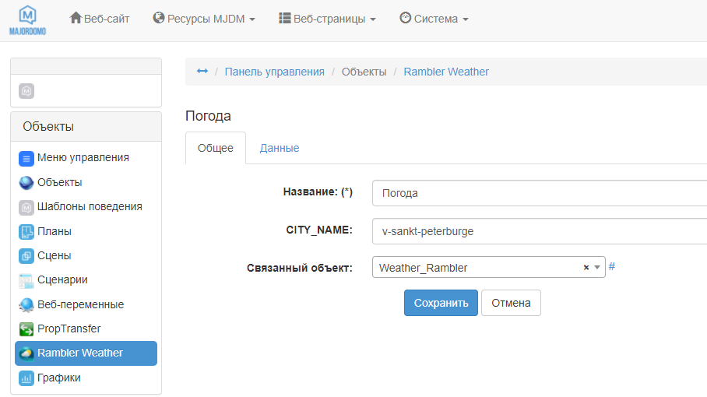The image size is (707, 397).
Task: Click the Объекты globe icon in sidebar
Action: 26,183
